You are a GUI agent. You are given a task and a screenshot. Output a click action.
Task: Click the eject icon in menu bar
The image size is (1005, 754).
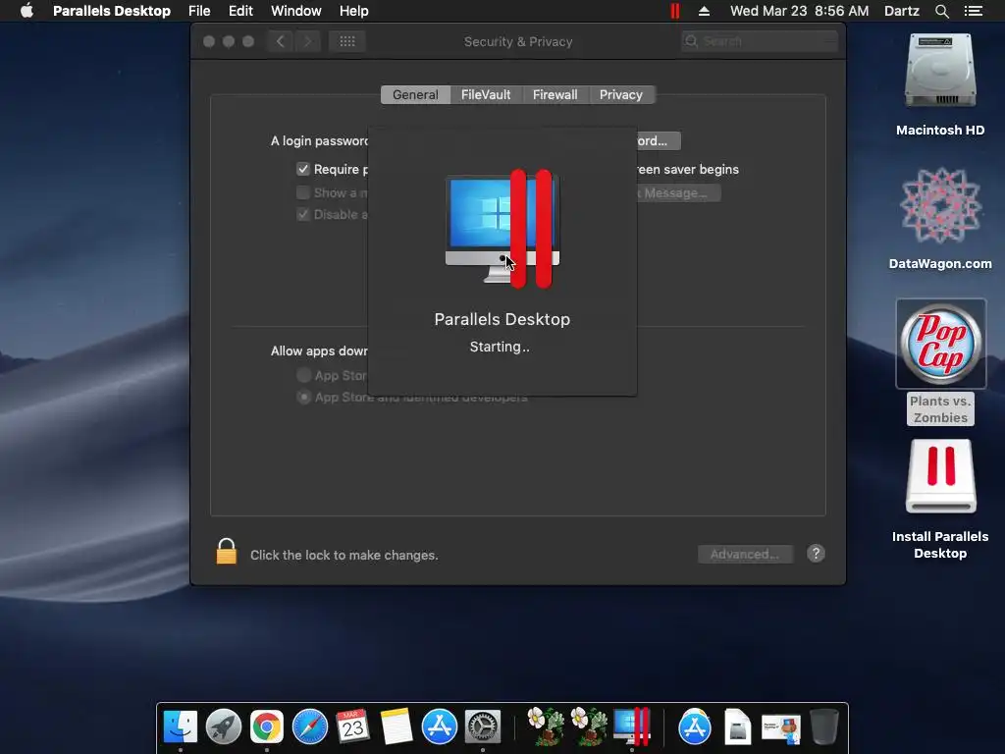[704, 11]
